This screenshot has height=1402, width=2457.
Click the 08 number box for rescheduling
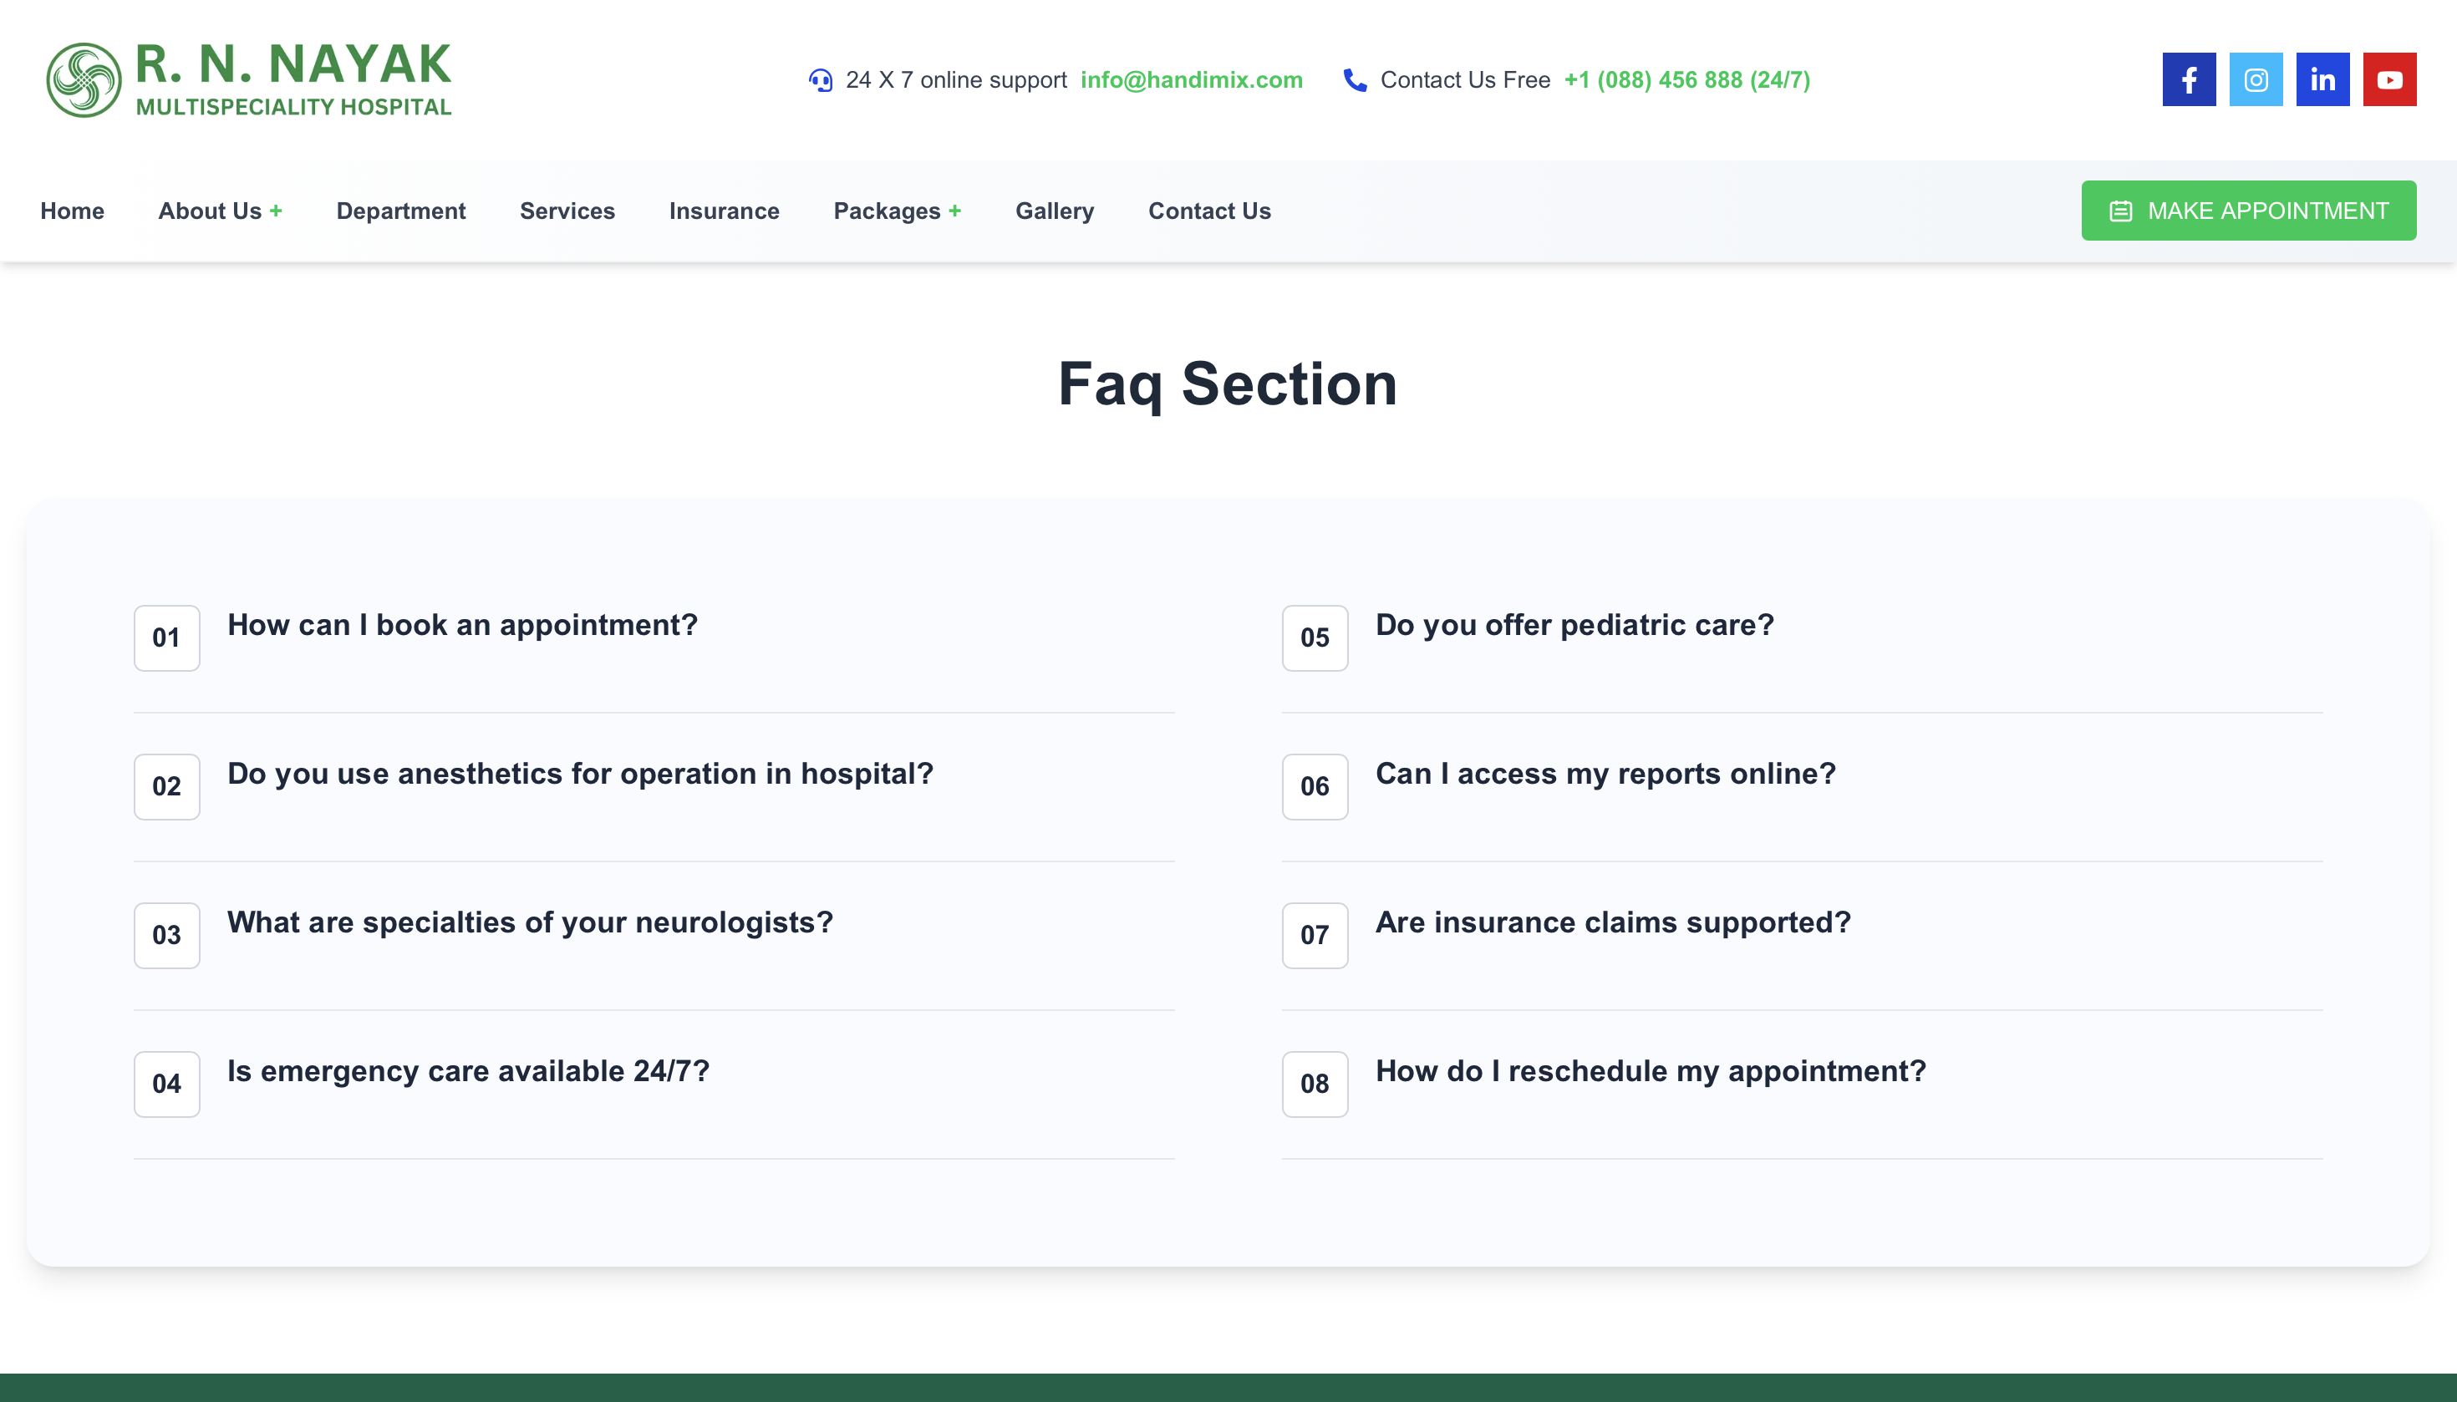[x=1315, y=1085]
